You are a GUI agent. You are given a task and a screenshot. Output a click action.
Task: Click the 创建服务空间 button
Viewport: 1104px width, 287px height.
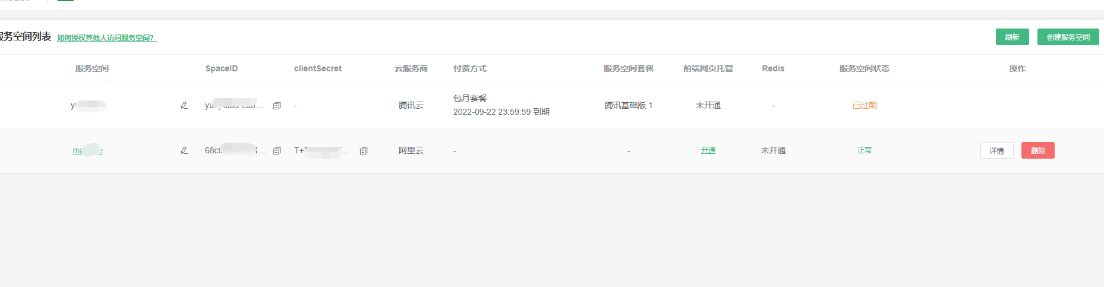pyautogui.click(x=1068, y=37)
